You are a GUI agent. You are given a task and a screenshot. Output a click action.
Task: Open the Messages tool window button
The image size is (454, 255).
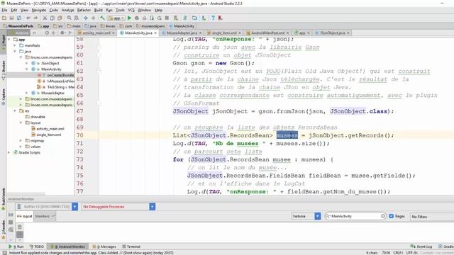pyautogui.click(x=104, y=246)
